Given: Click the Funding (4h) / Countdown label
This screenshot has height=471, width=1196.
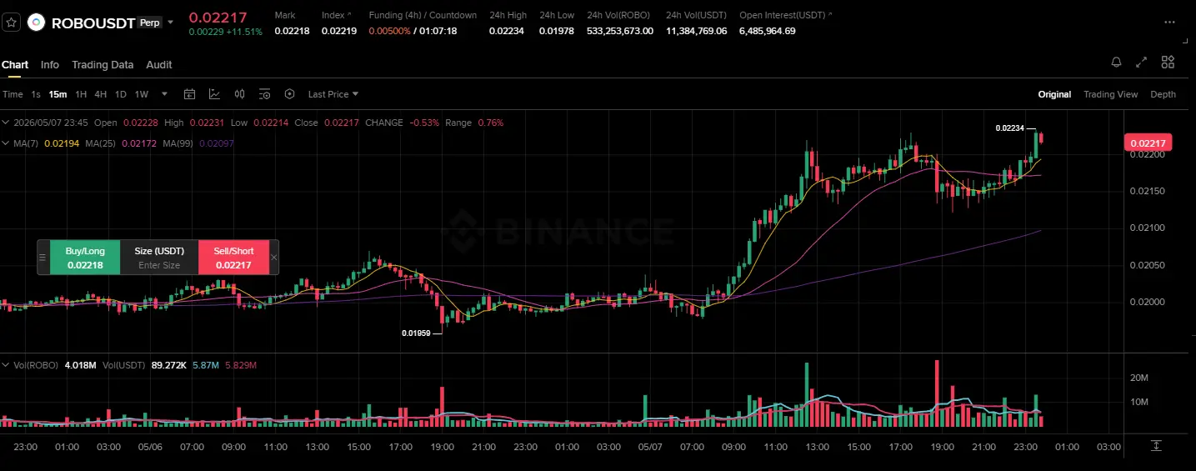Looking at the screenshot, I should [423, 15].
